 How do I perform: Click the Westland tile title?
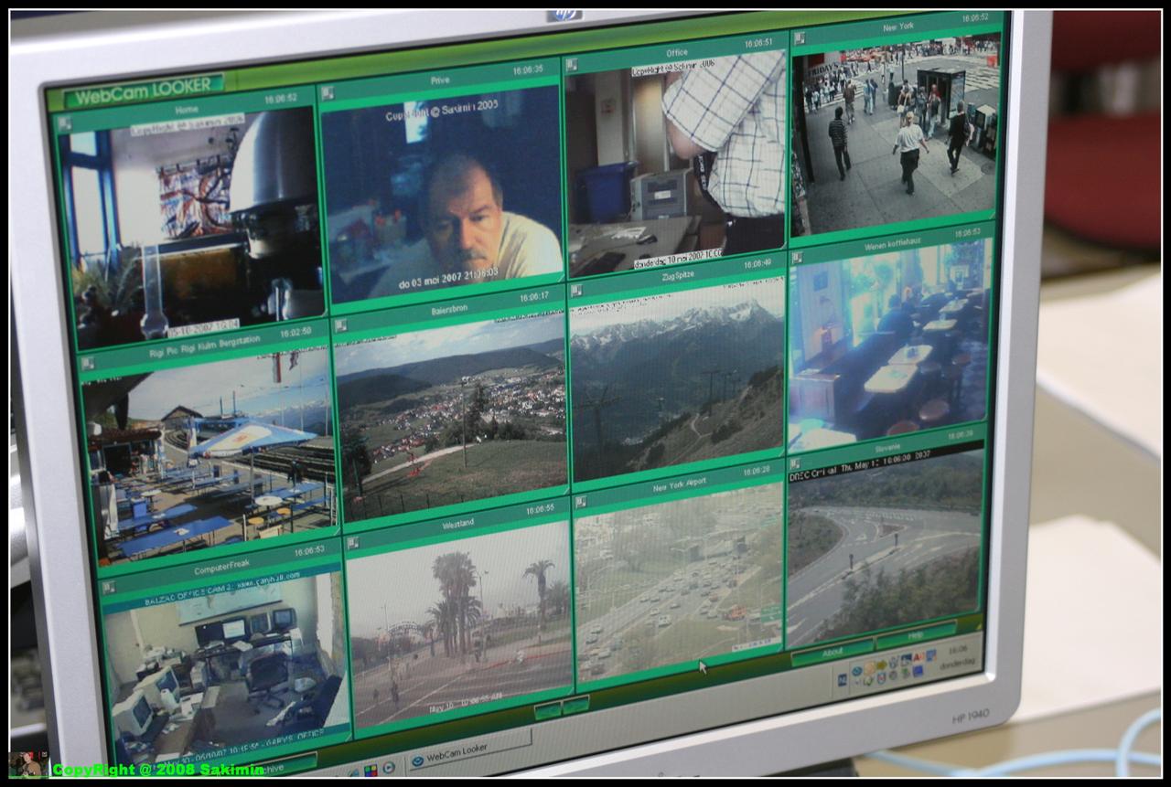click(x=458, y=523)
